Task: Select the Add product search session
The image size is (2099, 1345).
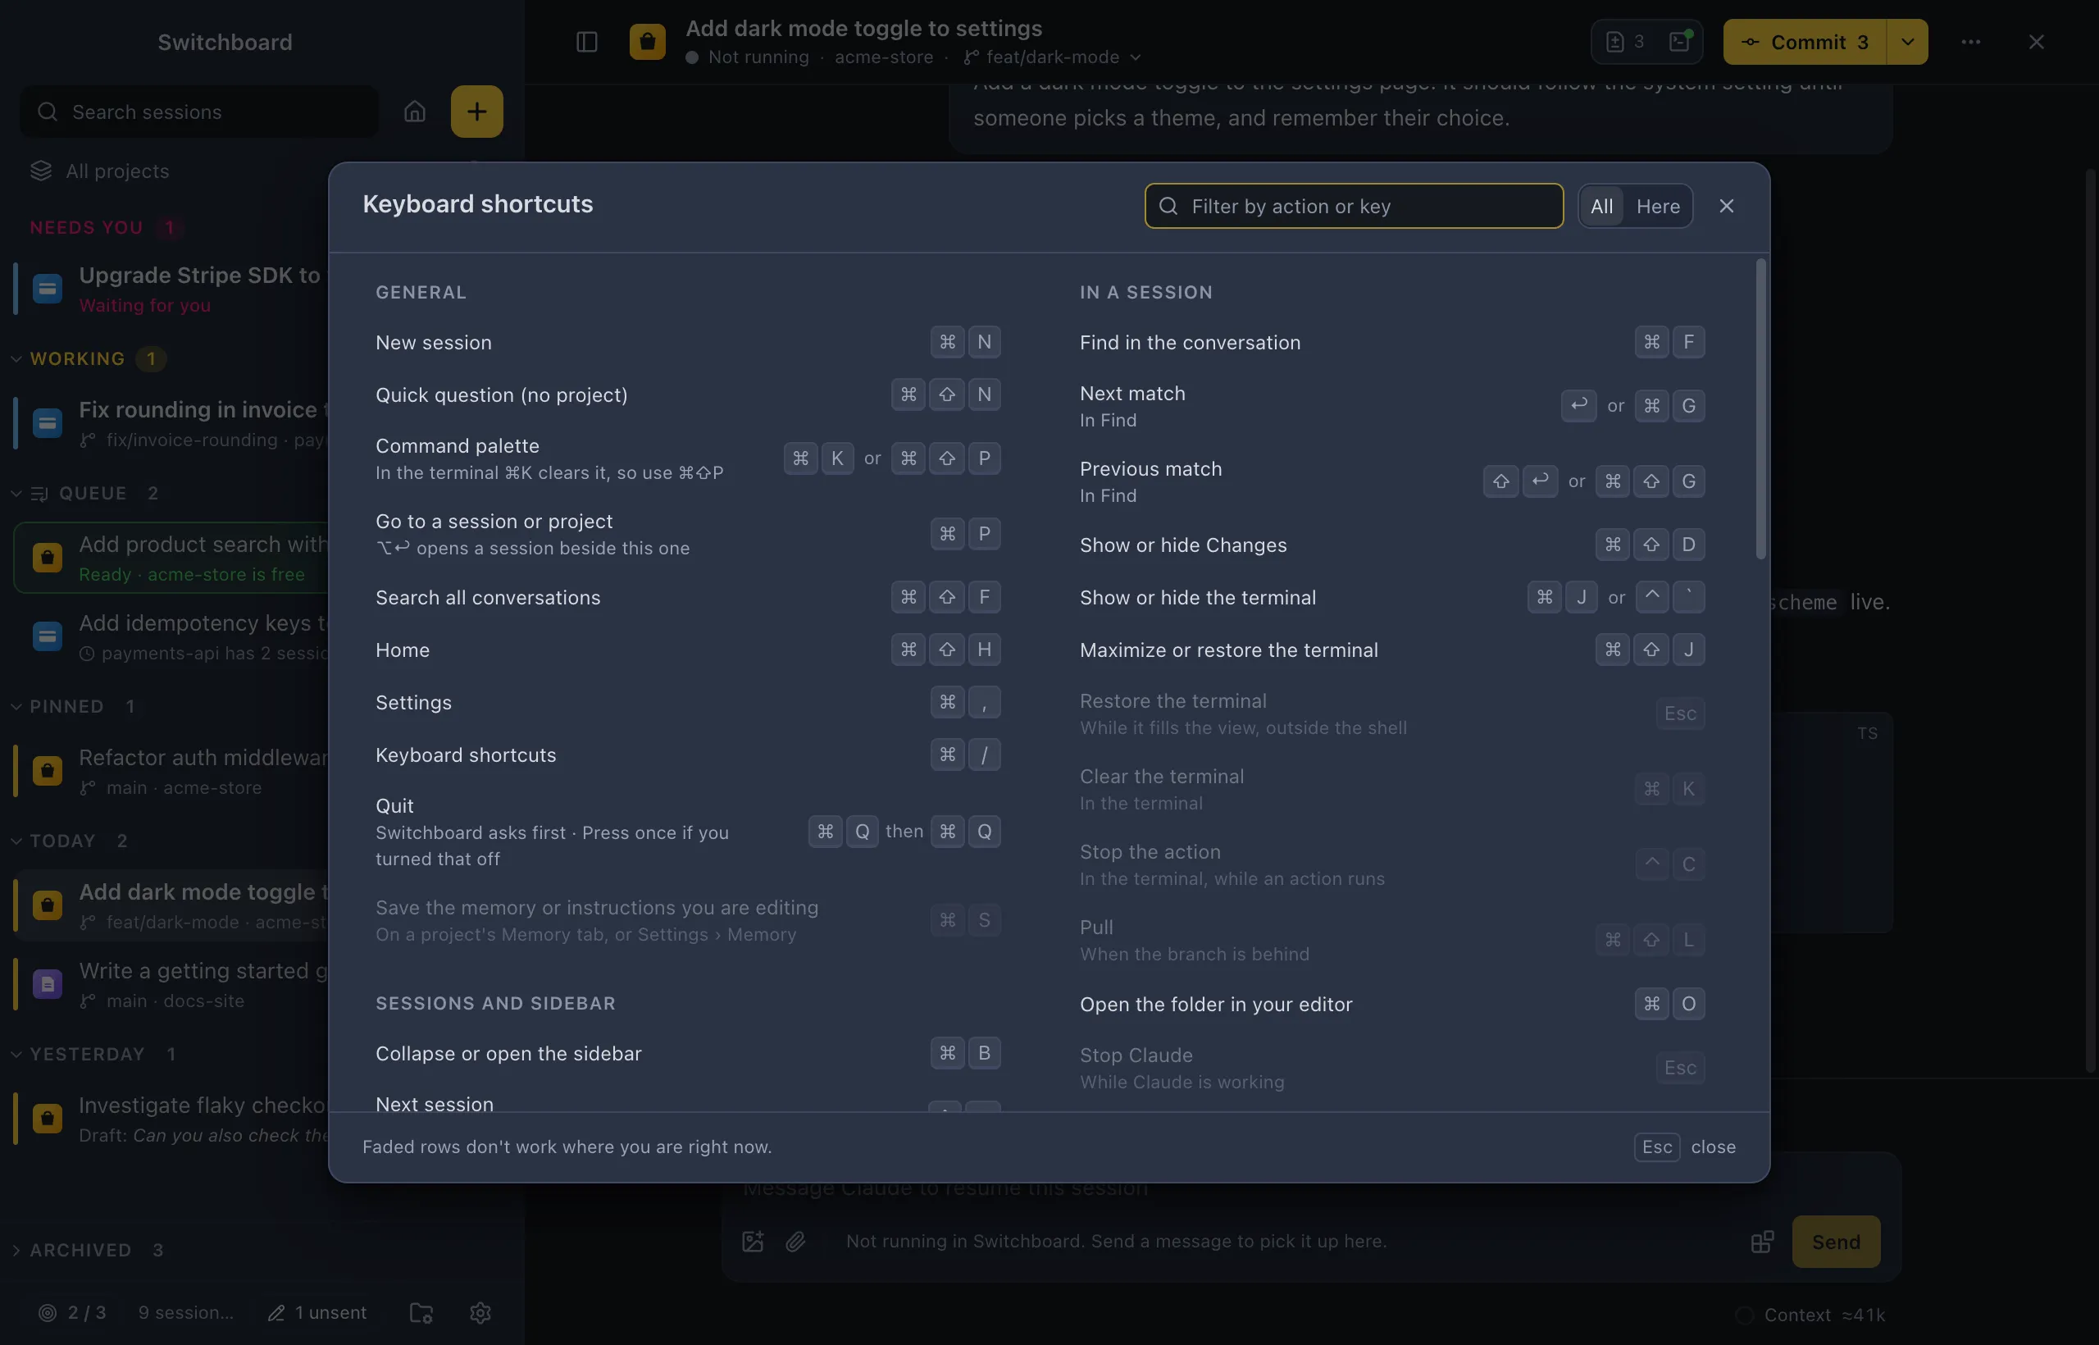Action: [x=171, y=558]
